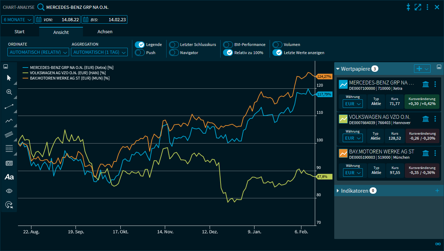Switch to the Achsen tab
This screenshot has height=251, width=444.
pyautogui.click(x=105, y=32)
